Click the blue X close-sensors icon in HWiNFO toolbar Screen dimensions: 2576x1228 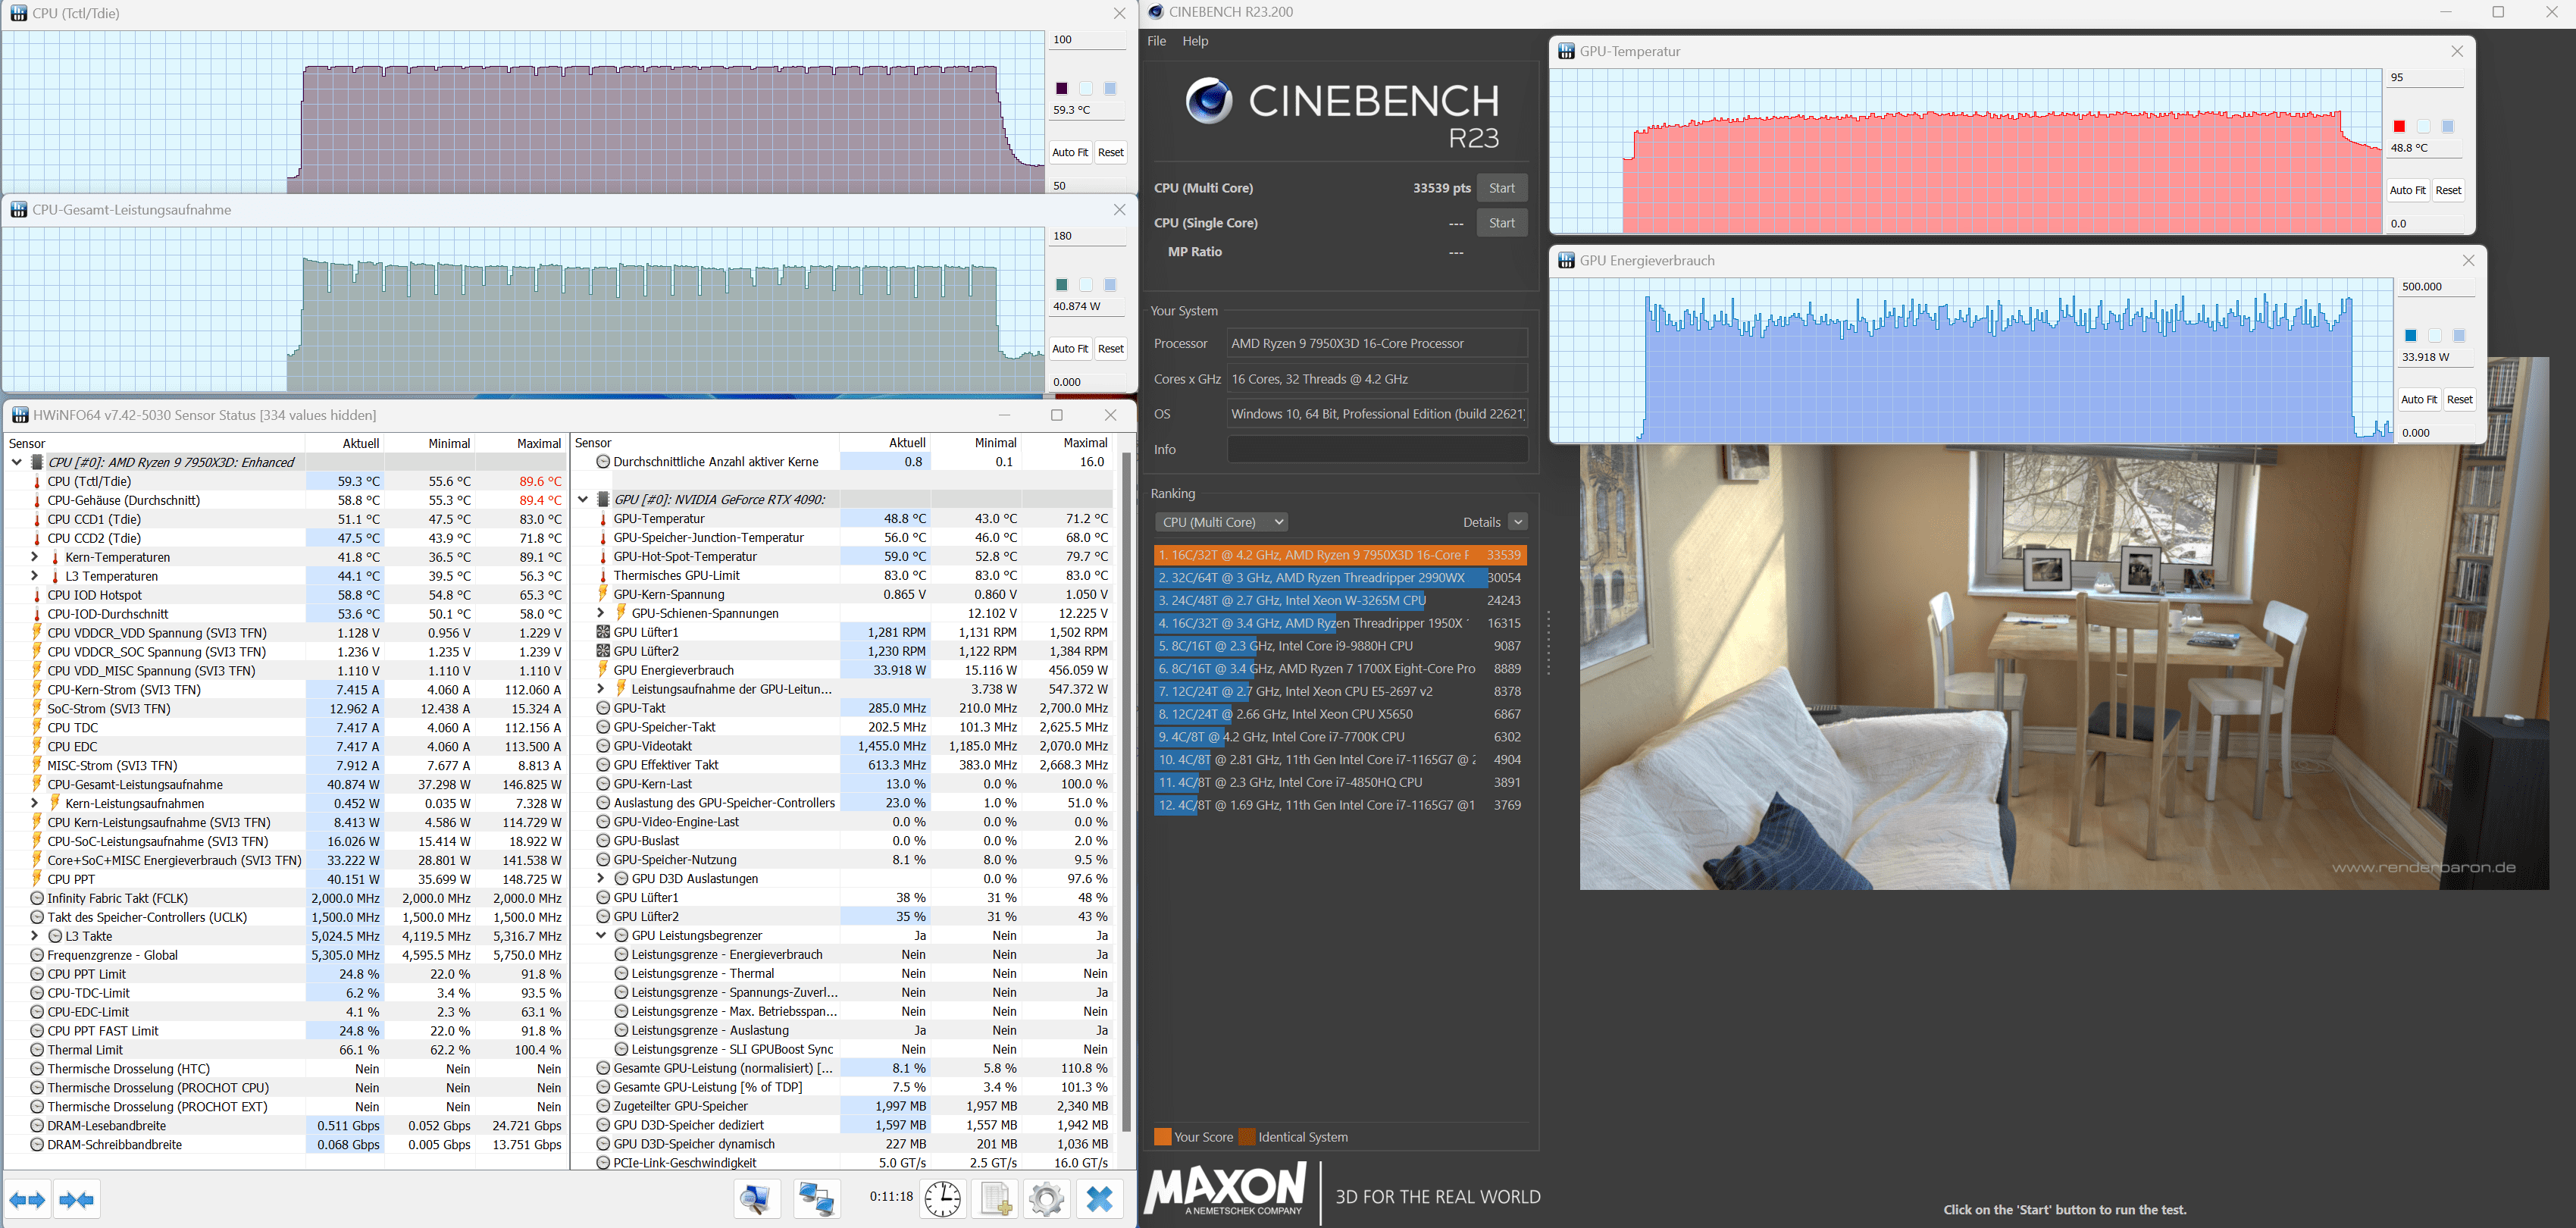pos(1100,1198)
